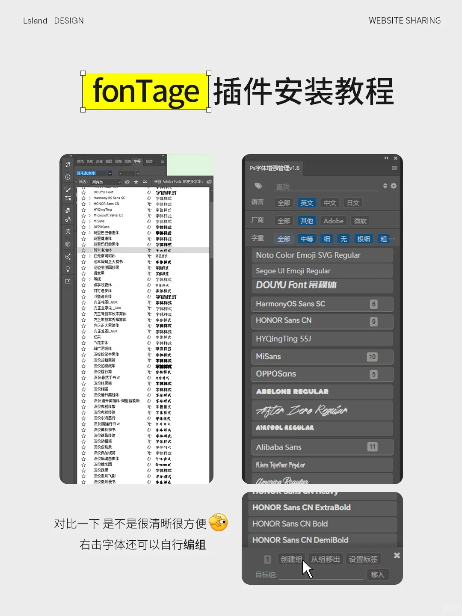Click the ≈ icon to show similar fonts

(145, 182)
